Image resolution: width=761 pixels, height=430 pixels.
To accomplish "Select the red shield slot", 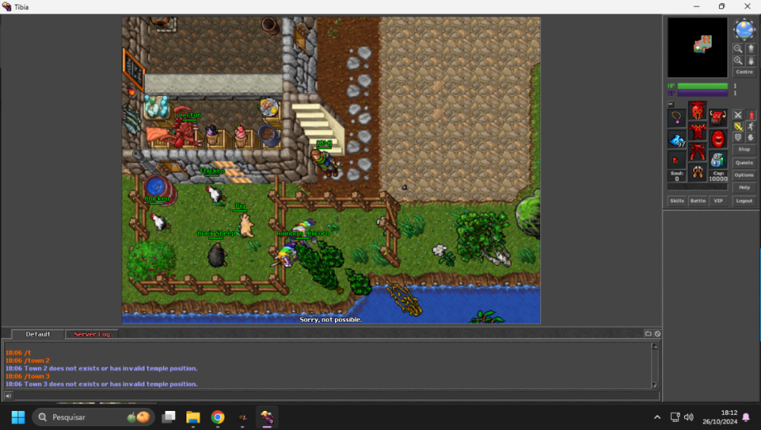I will (718, 139).
